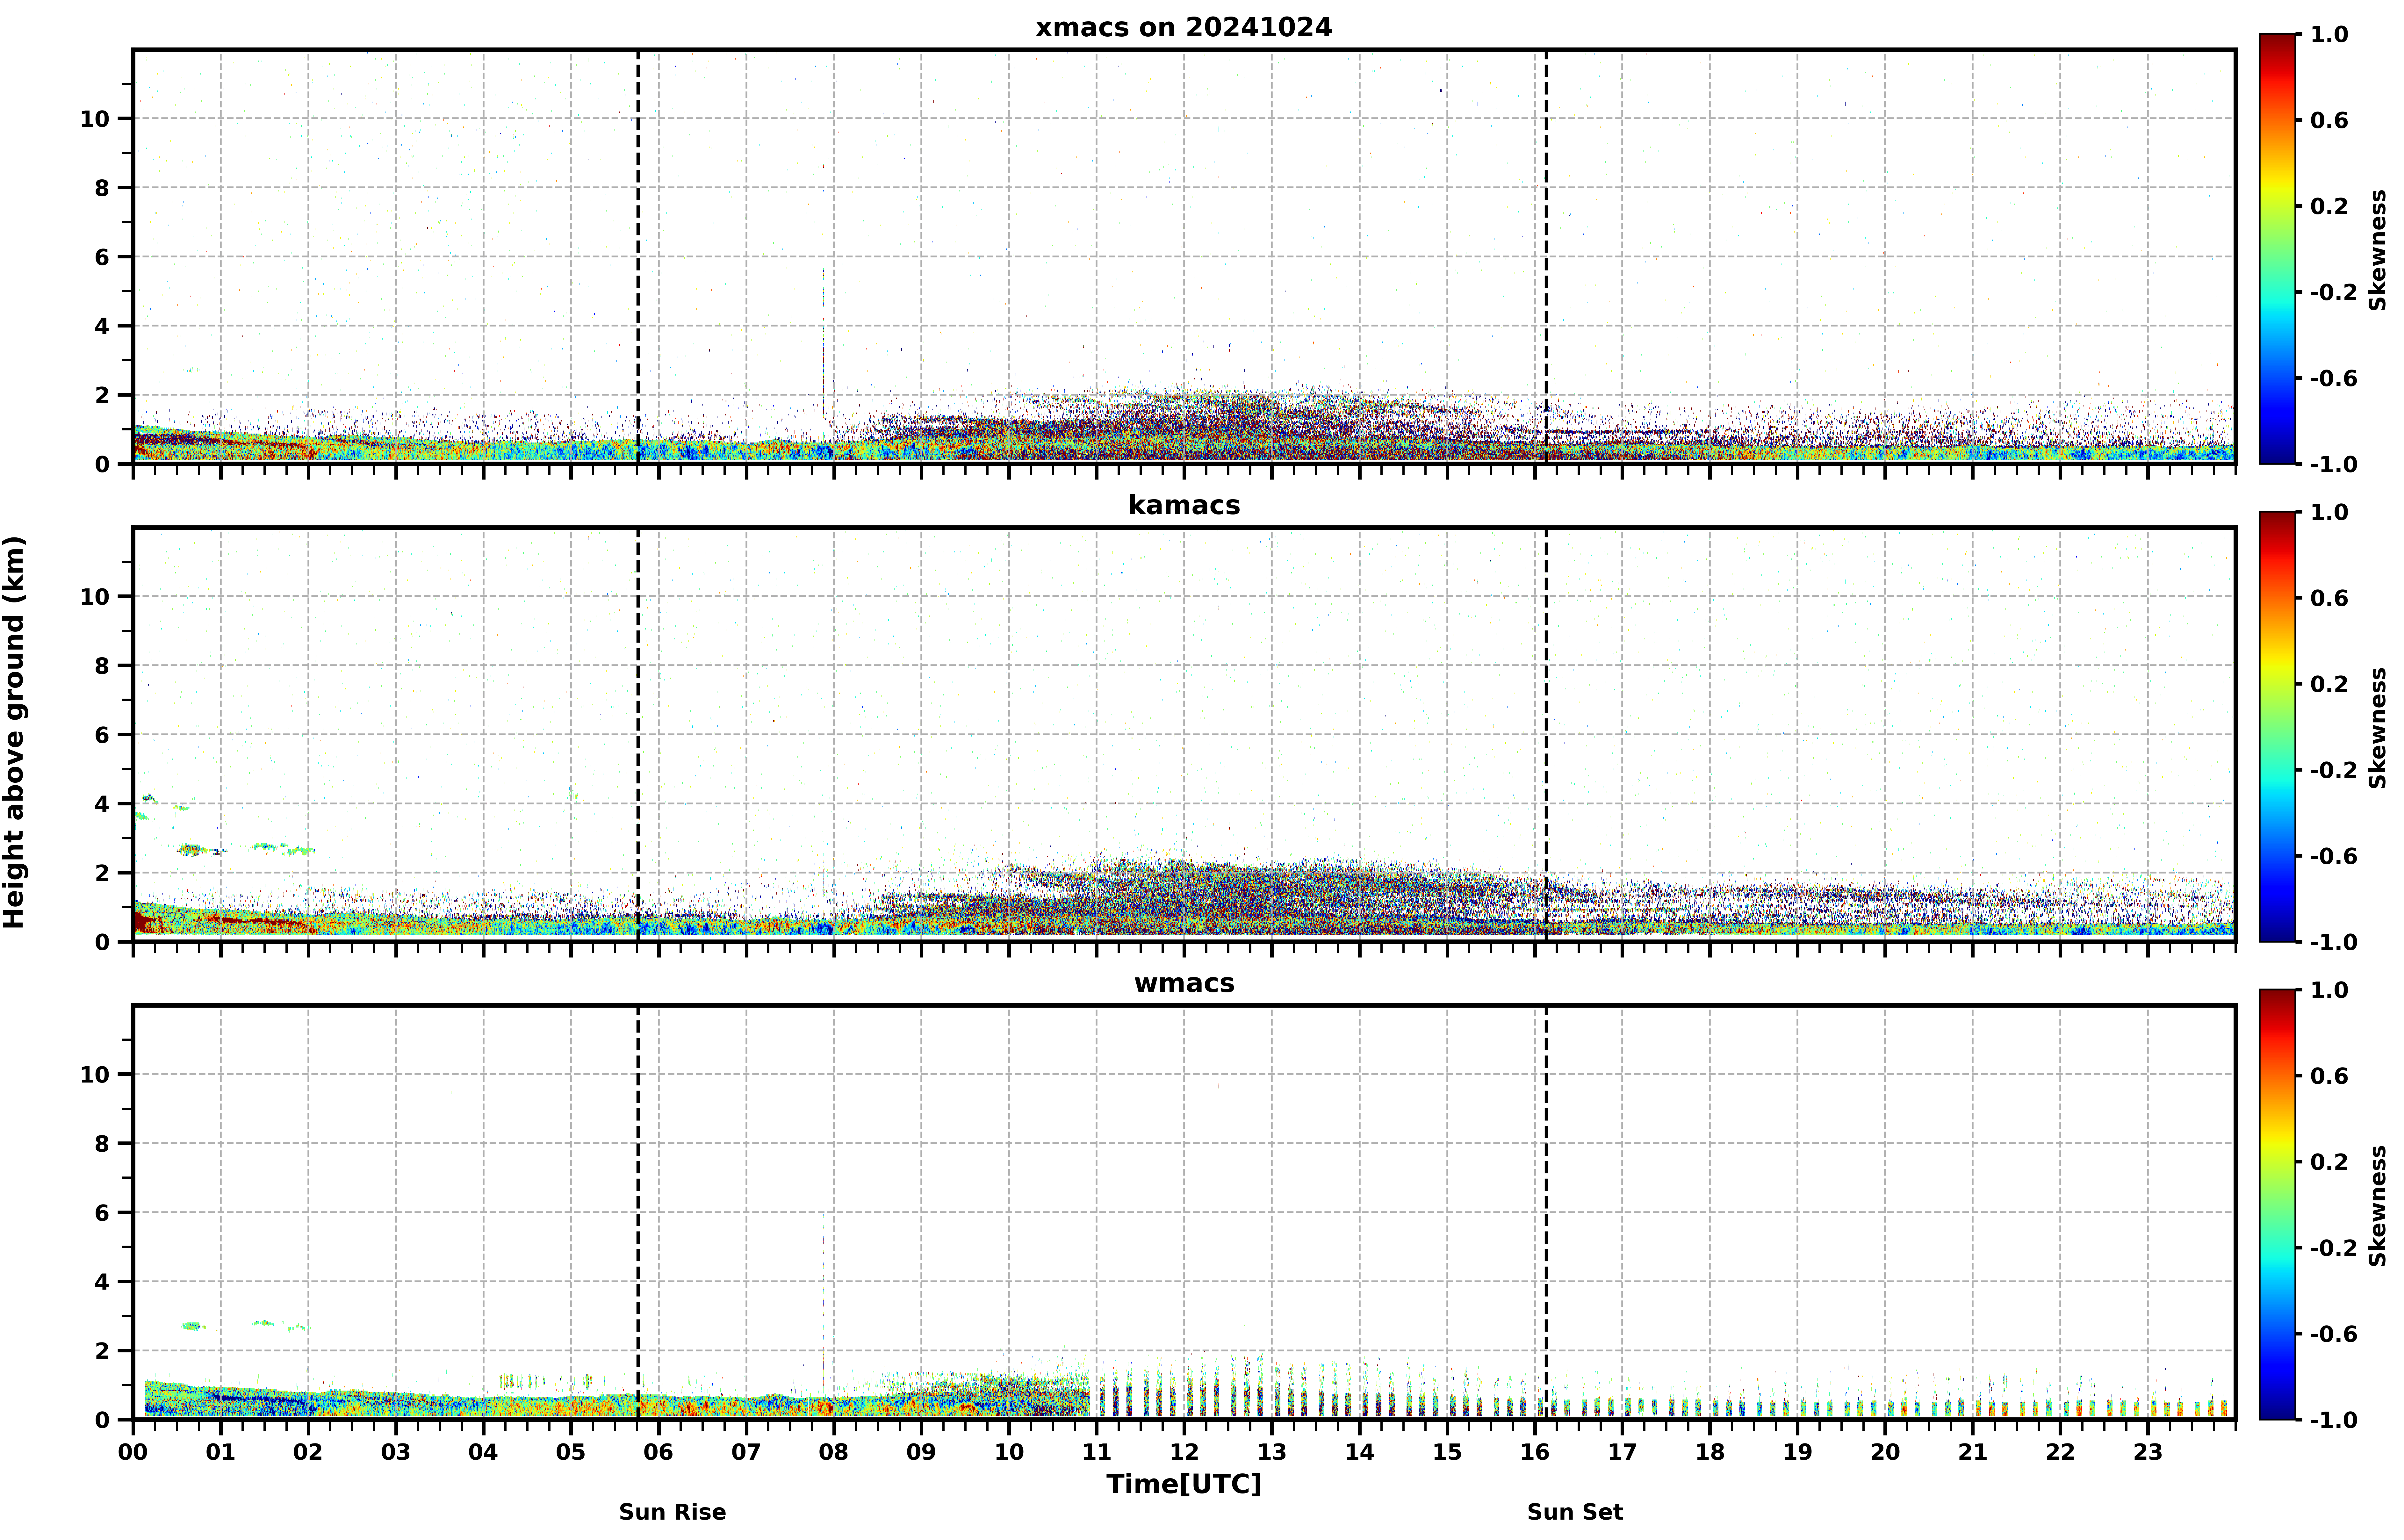Screen dimensions: 2404x1540
Task: Click the 'kamacs' panel title
Action: (1184, 505)
